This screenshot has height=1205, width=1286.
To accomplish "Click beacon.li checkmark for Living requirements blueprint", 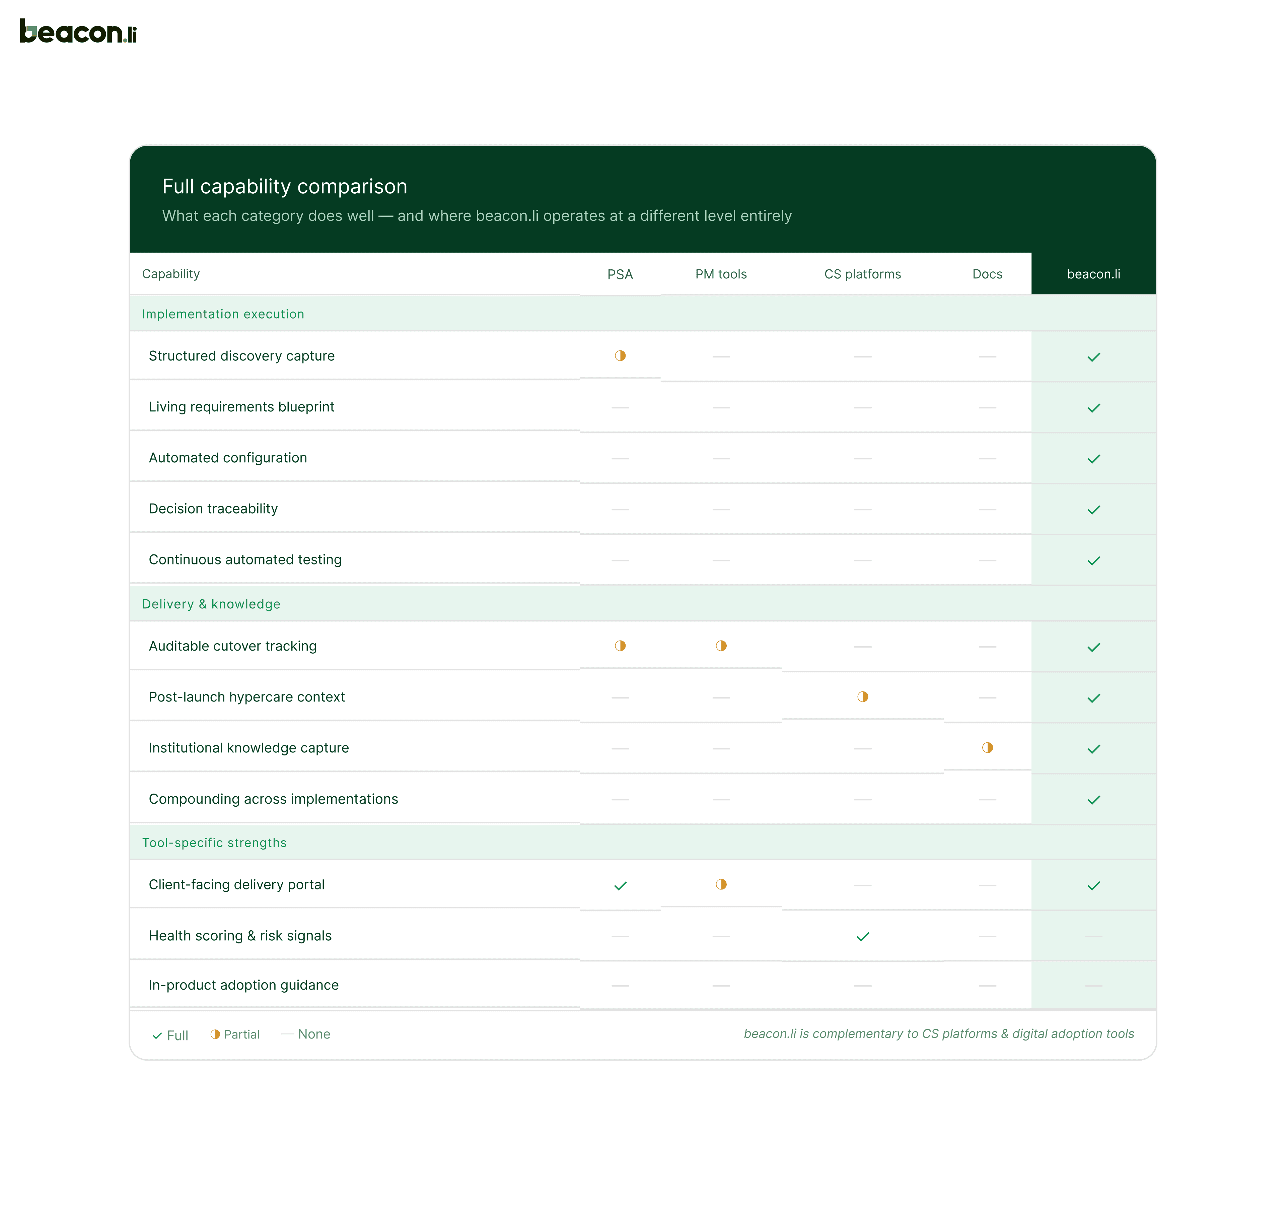I will pyautogui.click(x=1093, y=408).
